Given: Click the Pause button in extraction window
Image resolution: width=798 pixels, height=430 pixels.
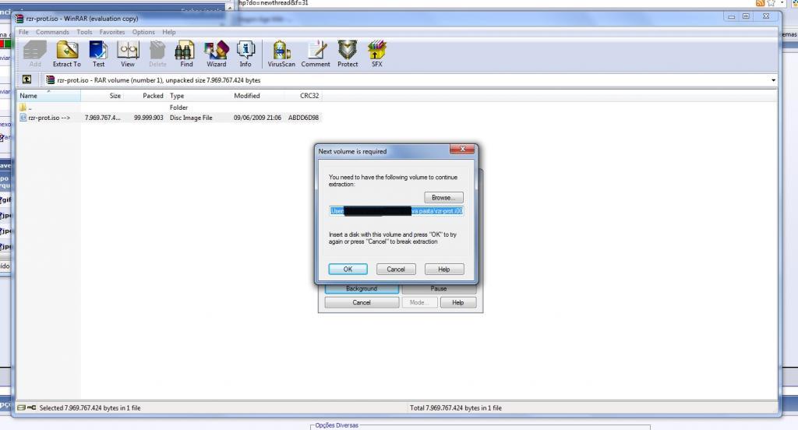Looking at the screenshot, I should [x=439, y=288].
